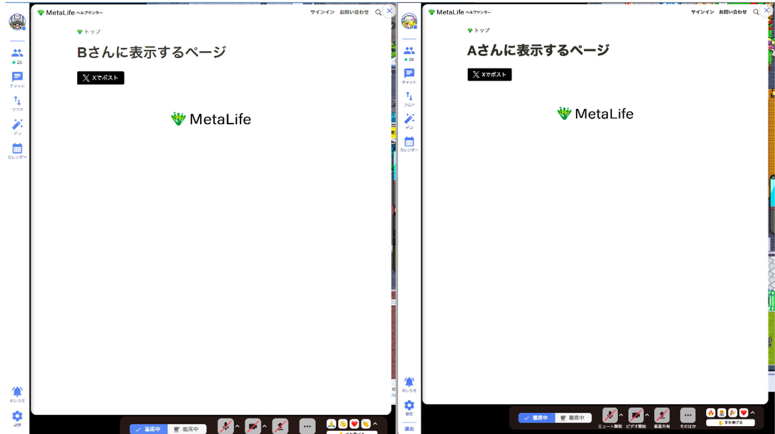The width and height of the screenshot is (775, 434).
Task: Click ビデオ開始 camera in right window toolbar
Action: 636,418
